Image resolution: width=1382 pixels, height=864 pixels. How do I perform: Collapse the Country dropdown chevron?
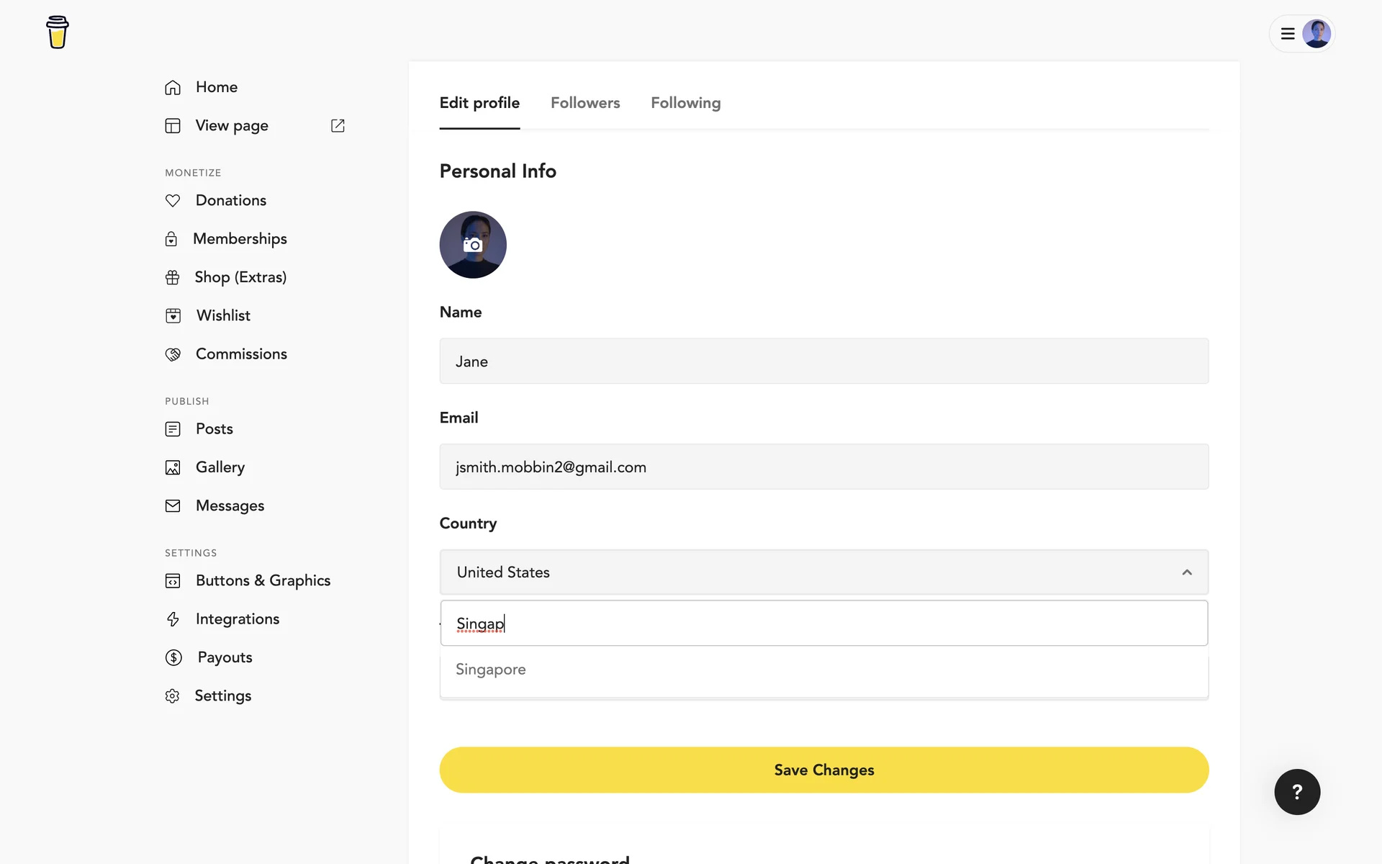pos(1187,572)
